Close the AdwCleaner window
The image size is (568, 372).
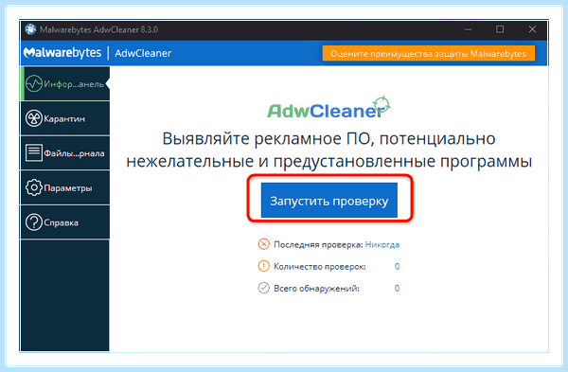pyautogui.click(x=532, y=29)
